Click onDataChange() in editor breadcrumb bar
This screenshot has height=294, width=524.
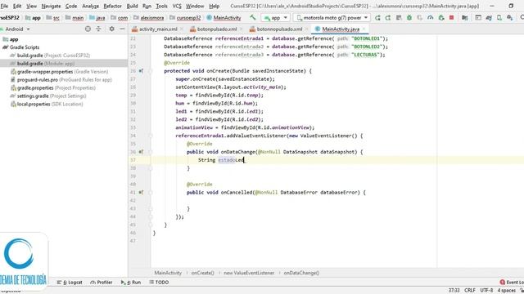point(301,273)
